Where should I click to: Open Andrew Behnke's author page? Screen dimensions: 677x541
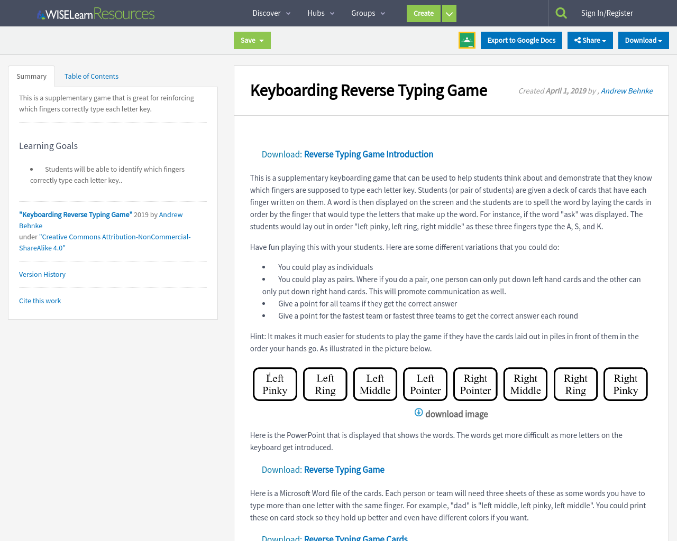pyautogui.click(x=626, y=90)
